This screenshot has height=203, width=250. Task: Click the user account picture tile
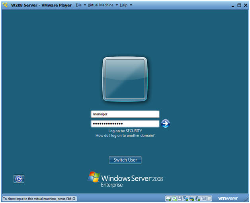tap(125, 79)
